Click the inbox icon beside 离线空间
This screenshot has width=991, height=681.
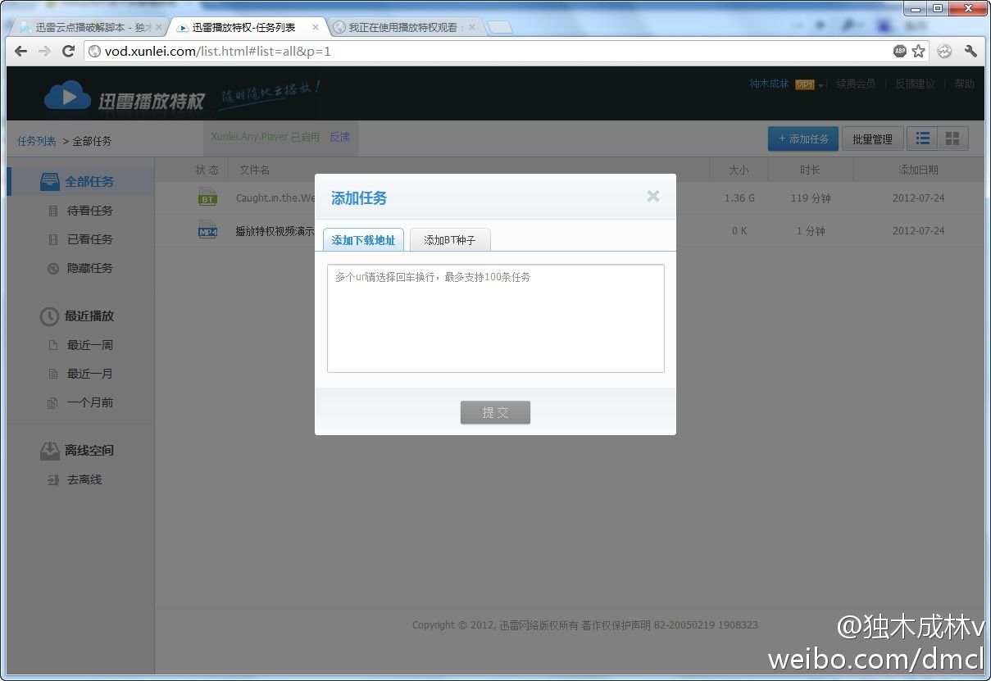[x=50, y=450]
